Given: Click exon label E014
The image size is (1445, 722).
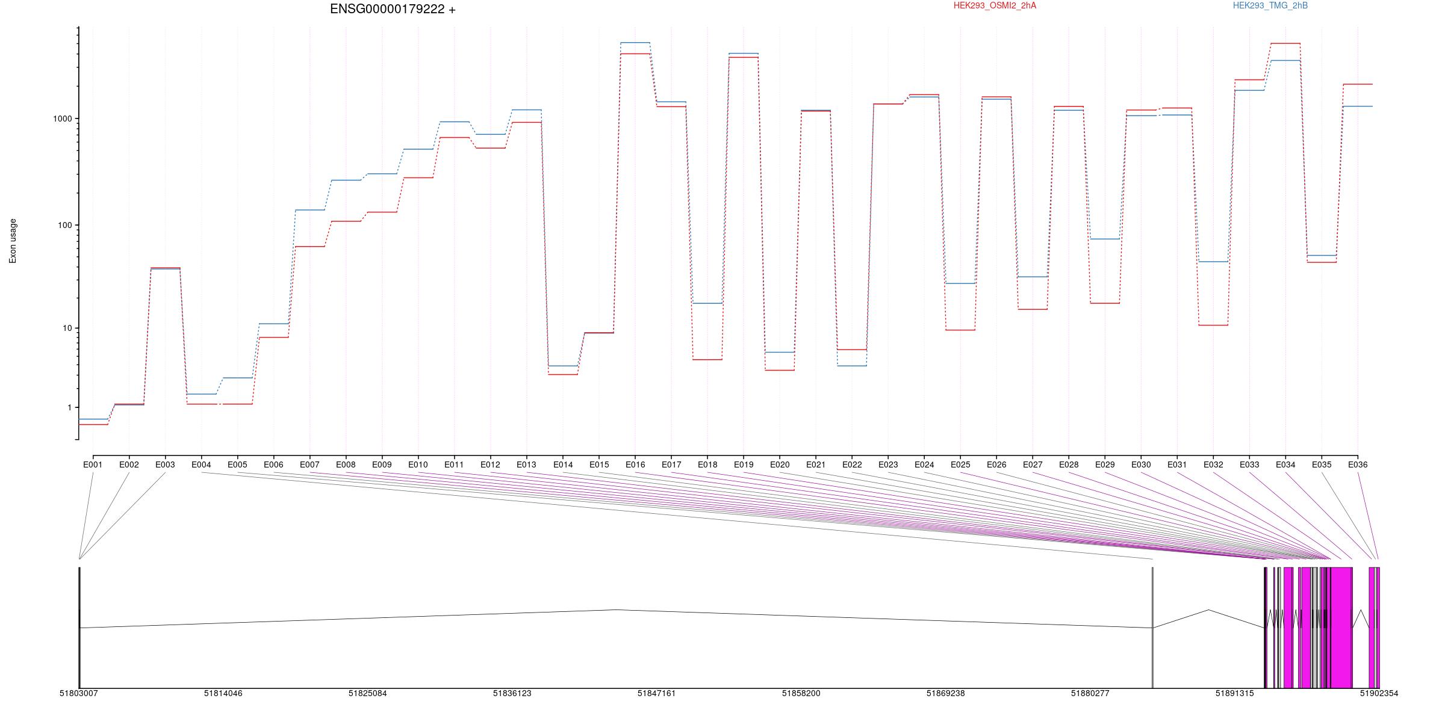Looking at the screenshot, I should tap(563, 464).
